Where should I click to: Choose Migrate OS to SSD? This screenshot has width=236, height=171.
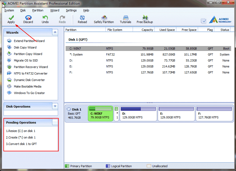click(26, 60)
